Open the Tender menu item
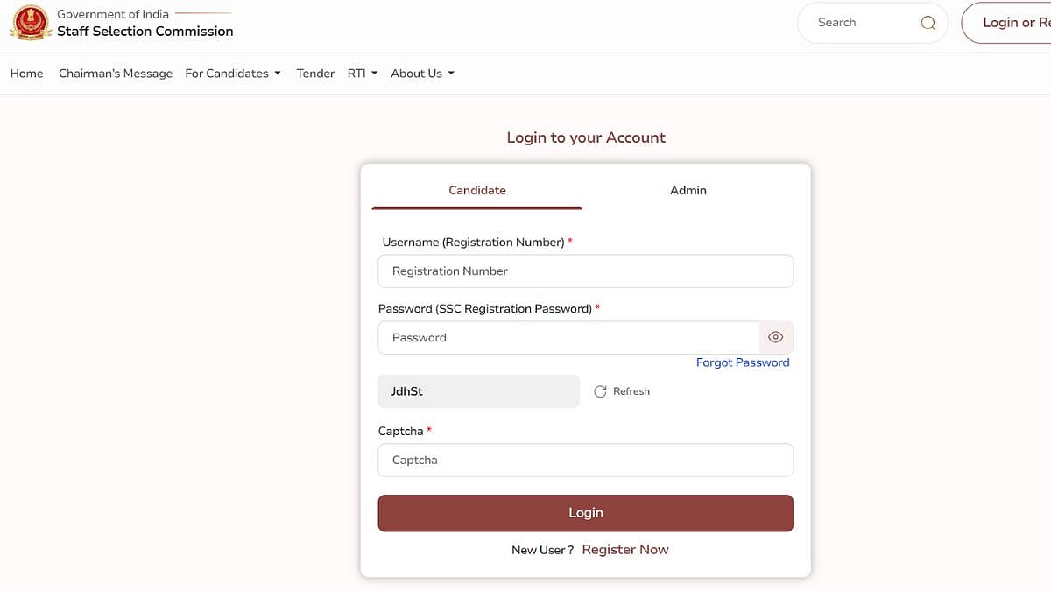This screenshot has width=1051, height=591. (315, 74)
